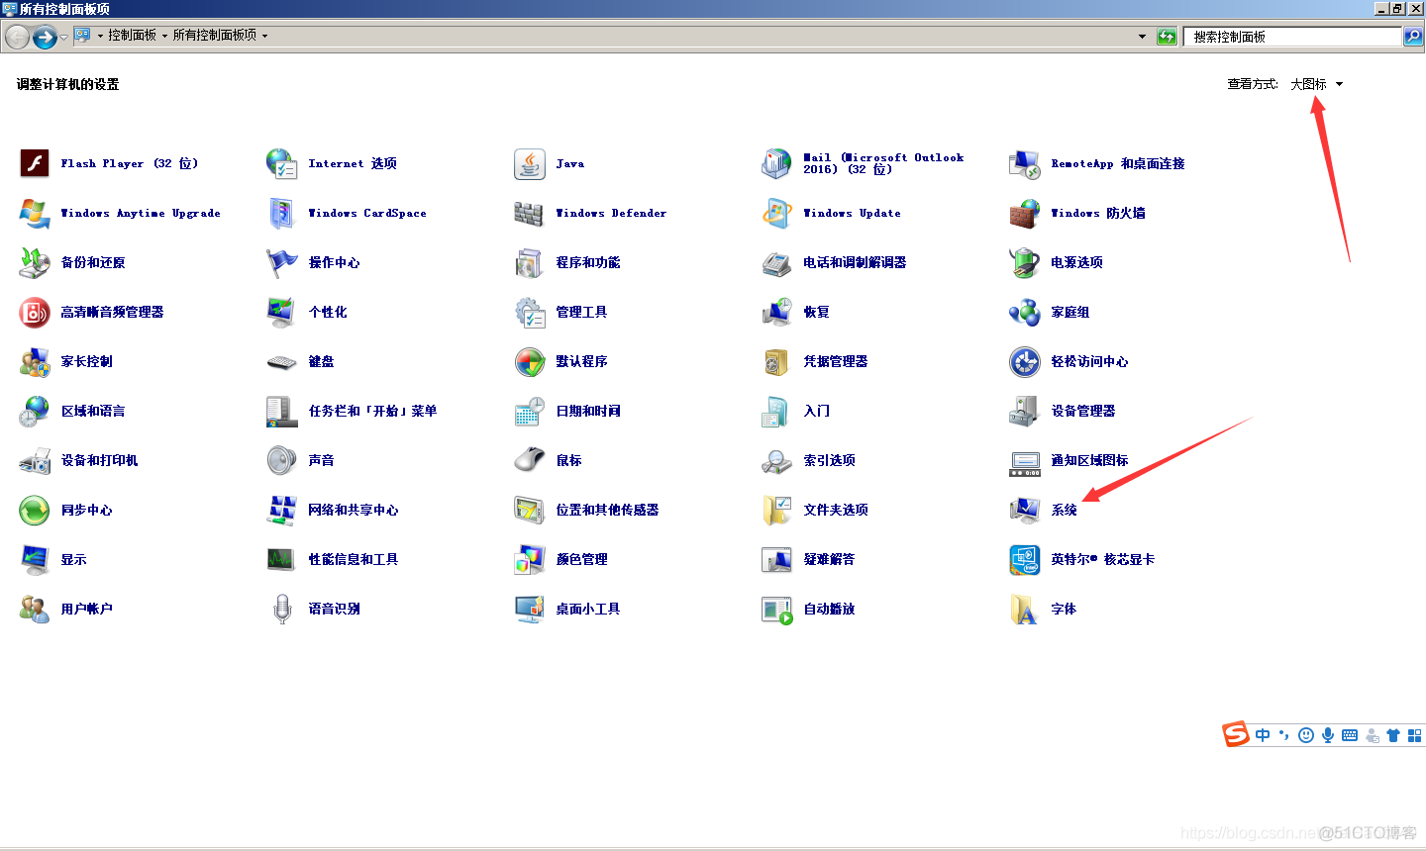The height and width of the screenshot is (851, 1426).
Task: Click the 索引选项 link
Action: click(830, 460)
